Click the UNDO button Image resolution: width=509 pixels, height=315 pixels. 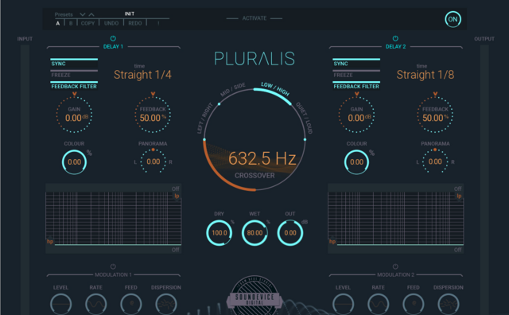point(111,23)
